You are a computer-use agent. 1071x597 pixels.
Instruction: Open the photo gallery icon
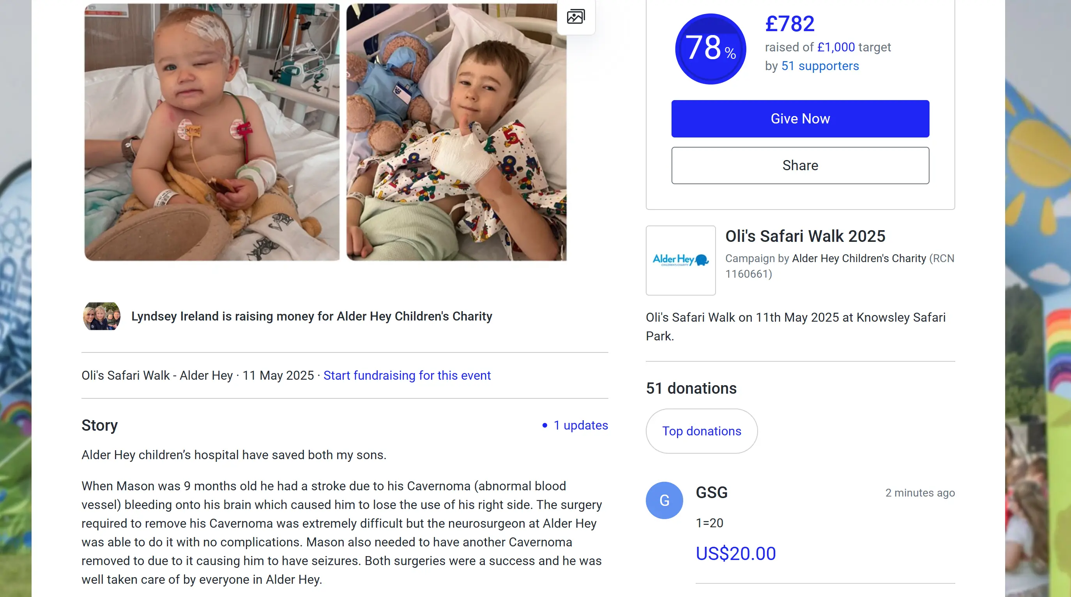tap(576, 17)
